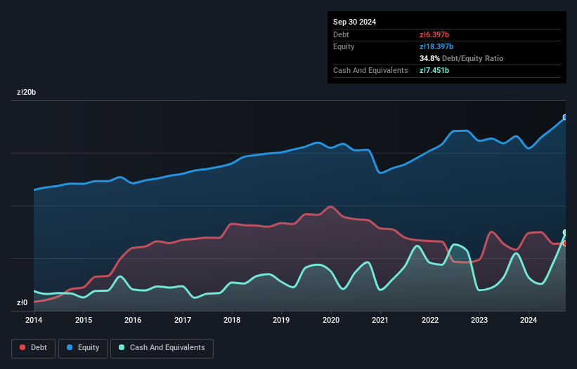Click the 2019 x-axis label
Viewport: 577px width, 369px height.
point(281,320)
